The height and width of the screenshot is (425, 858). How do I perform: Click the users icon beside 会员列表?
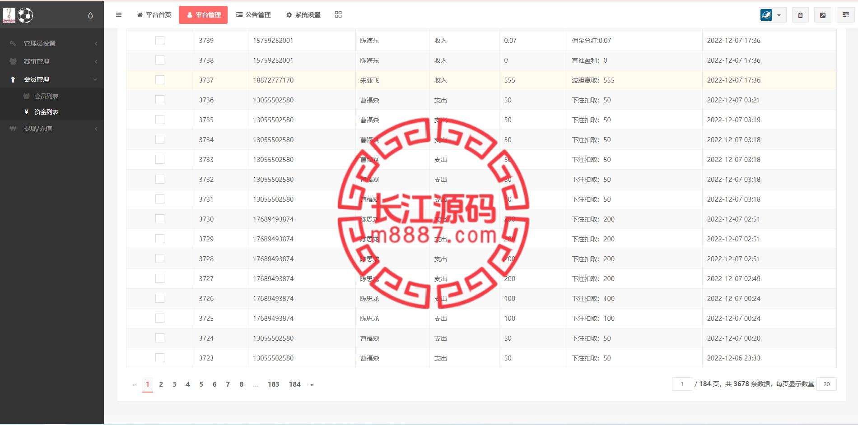pos(26,96)
